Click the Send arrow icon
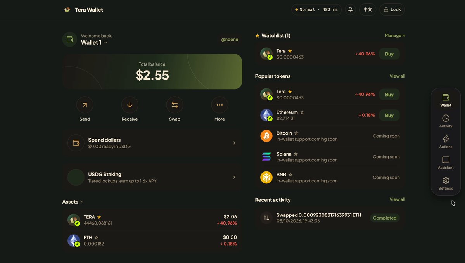This screenshot has width=465, height=263. point(85,105)
